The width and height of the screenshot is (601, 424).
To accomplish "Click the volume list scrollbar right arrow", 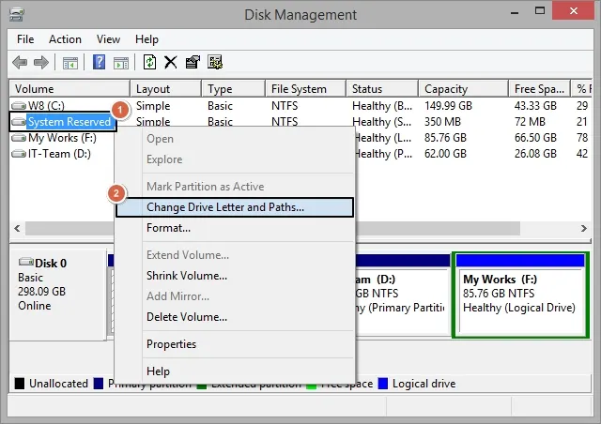I will pos(584,229).
